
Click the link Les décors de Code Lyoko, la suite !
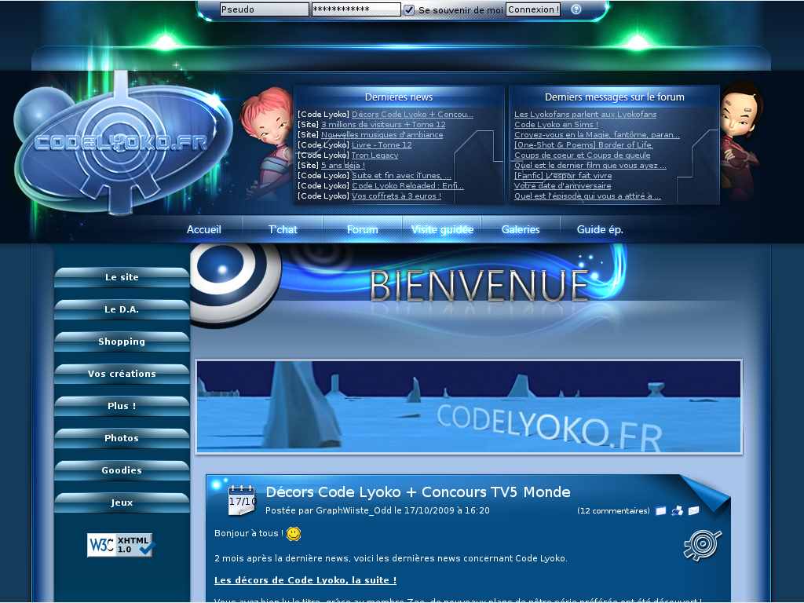point(305,580)
